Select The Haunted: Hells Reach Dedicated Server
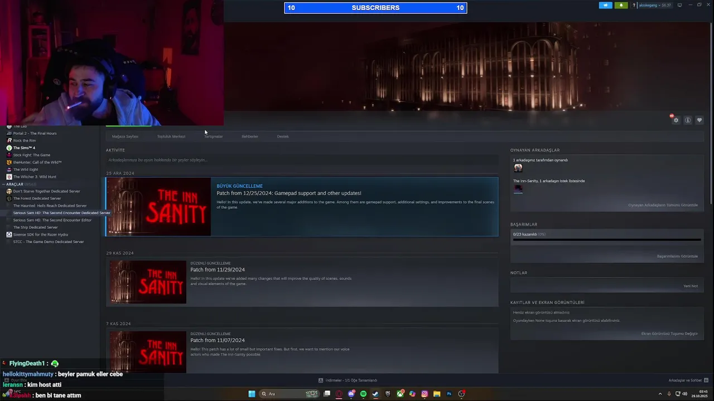The height and width of the screenshot is (401, 714). point(50,206)
